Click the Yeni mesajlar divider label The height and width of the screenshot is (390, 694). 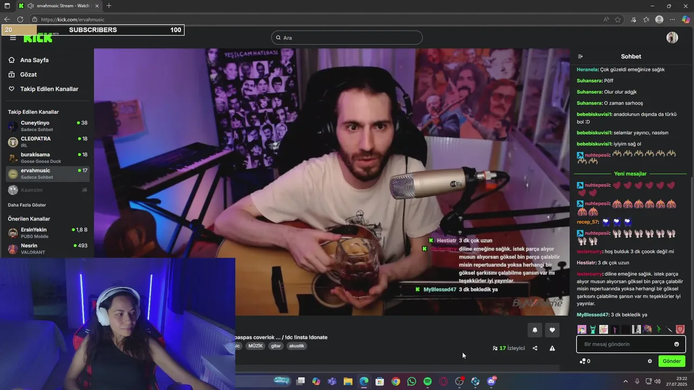tap(630, 174)
